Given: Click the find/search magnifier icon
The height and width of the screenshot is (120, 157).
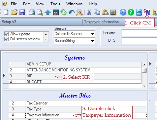Looking at the screenshot, I should pos(79,12).
